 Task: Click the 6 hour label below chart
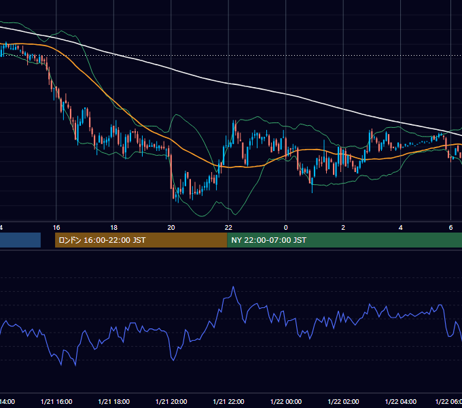click(x=450, y=228)
